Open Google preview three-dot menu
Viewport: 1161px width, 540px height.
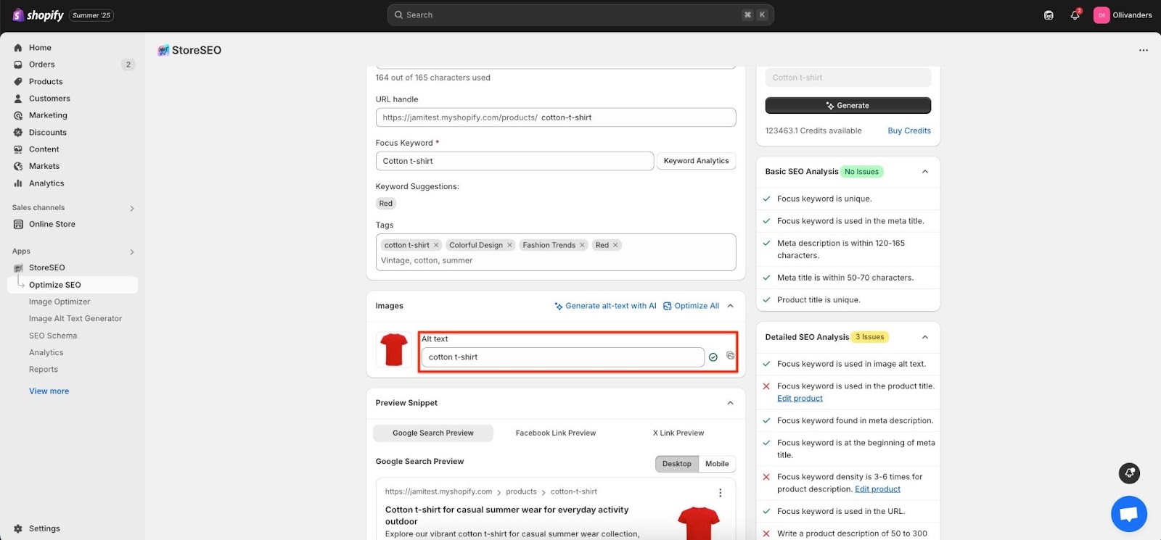(x=720, y=493)
